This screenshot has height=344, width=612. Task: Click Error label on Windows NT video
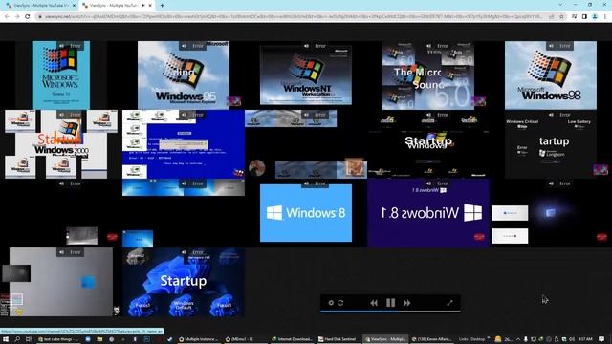click(320, 46)
